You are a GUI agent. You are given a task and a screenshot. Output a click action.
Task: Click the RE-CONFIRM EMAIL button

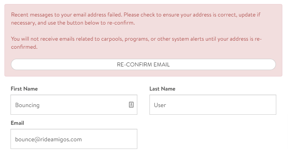click(143, 64)
